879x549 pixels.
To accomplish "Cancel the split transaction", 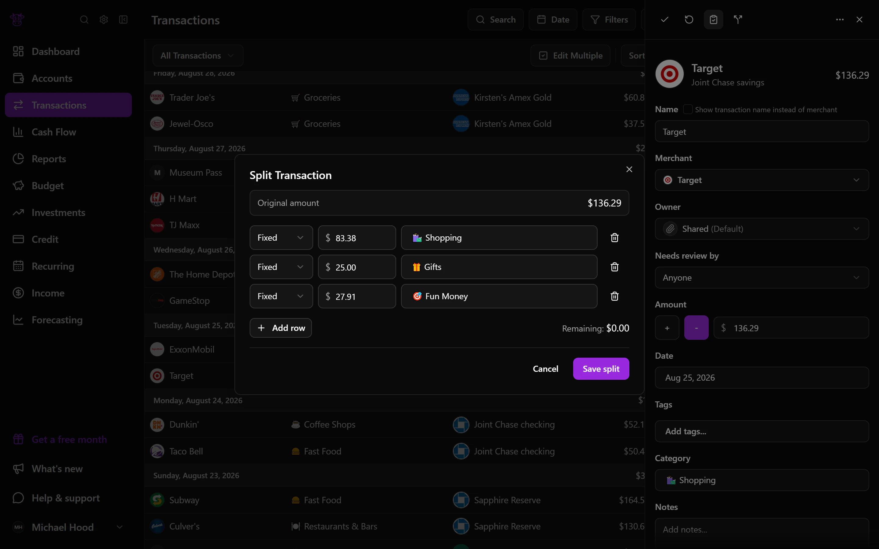I will (x=546, y=369).
